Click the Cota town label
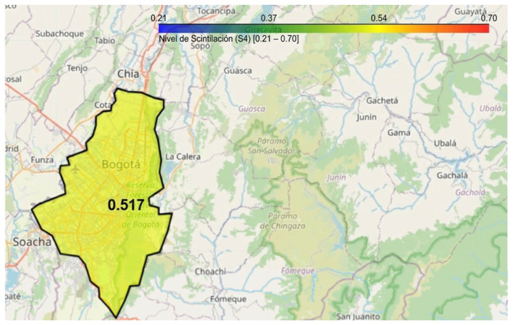Image resolution: width=513 pixels, height=325 pixels. click(102, 105)
